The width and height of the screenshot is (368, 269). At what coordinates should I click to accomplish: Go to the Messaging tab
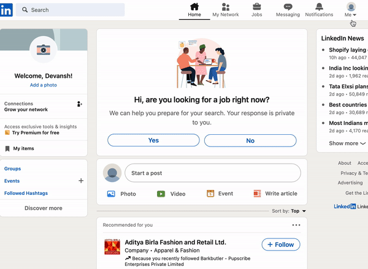pos(288,10)
